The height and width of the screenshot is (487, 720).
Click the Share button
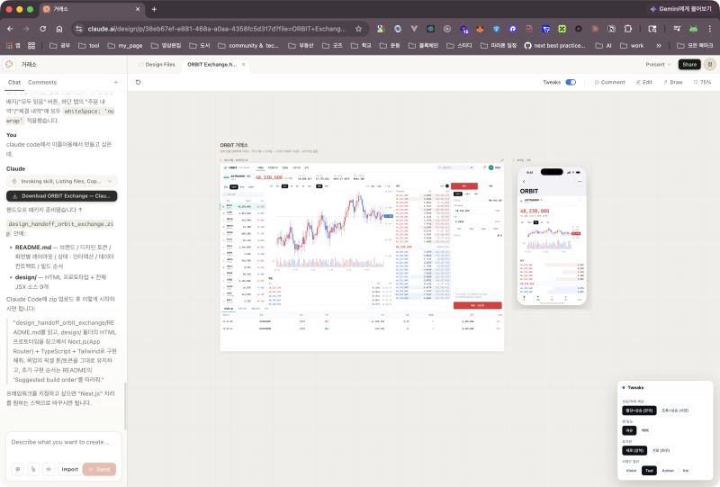[689, 64]
